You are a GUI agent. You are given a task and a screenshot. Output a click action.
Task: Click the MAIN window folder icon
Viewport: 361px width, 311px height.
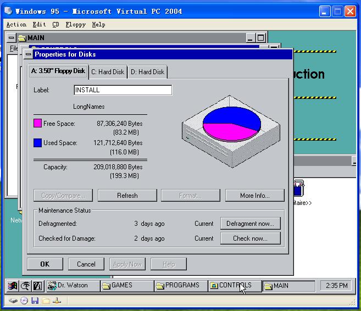(22, 38)
